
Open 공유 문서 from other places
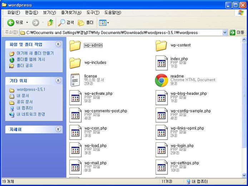[25, 102]
